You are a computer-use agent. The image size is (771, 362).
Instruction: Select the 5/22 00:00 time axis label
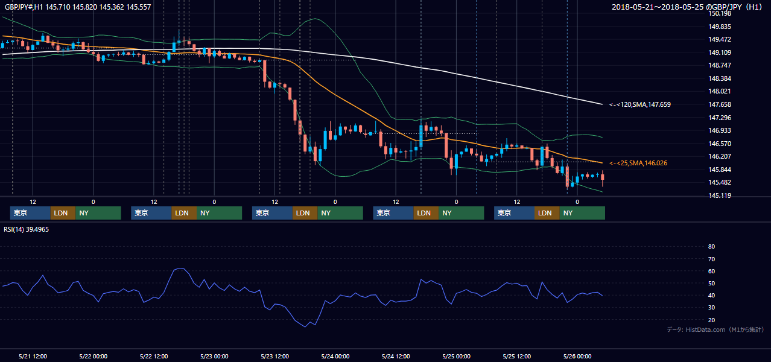pyautogui.click(x=93, y=357)
